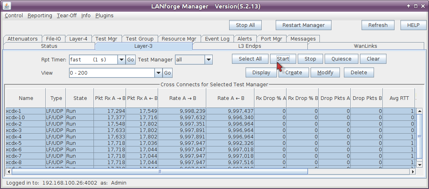Sort by Rate A → B column header

(182, 98)
